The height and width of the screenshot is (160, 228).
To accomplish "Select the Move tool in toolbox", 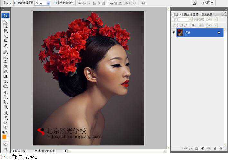I will [5, 21].
